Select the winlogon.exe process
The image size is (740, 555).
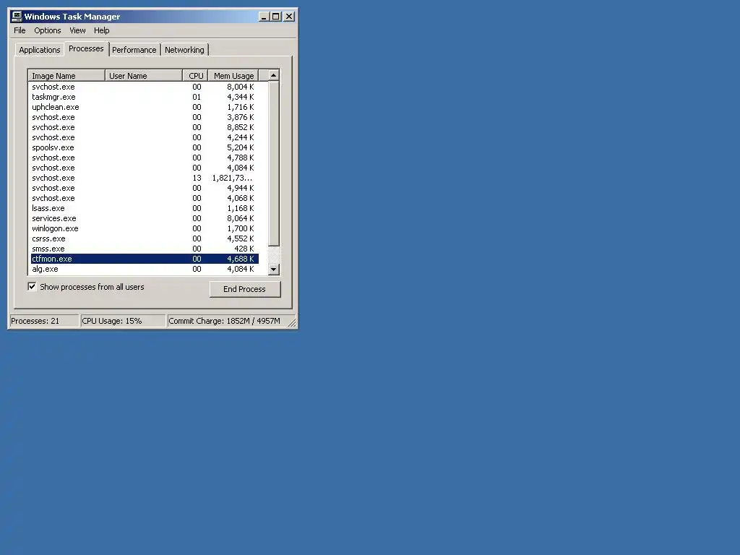(145, 228)
